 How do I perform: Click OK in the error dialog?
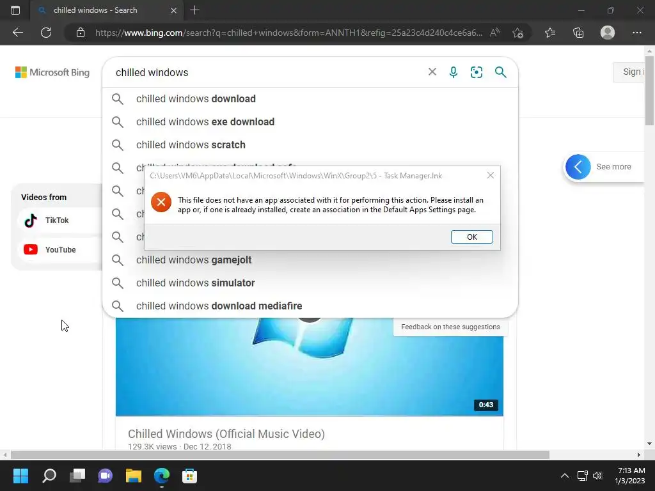pos(471,237)
